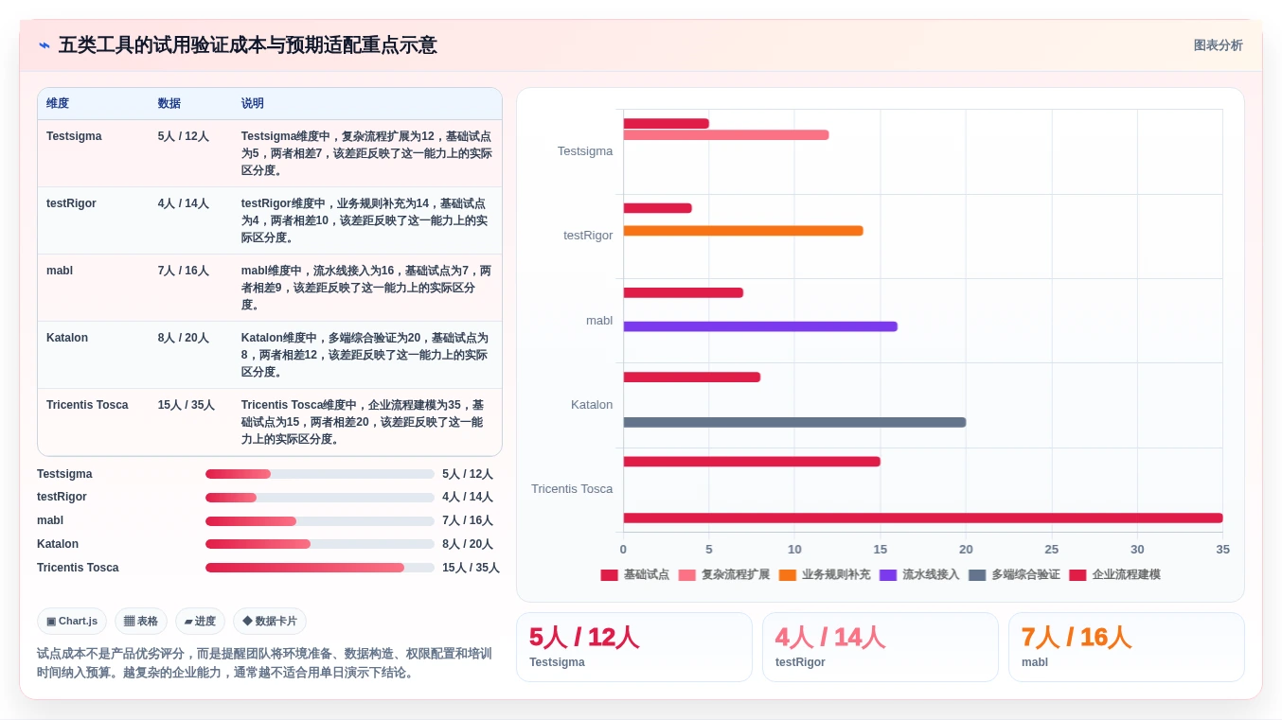The width and height of the screenshot is (1282, 720).
Task: Click Testsigma 复杂流程扩展 pink chart bar
Action: [726, 135]
